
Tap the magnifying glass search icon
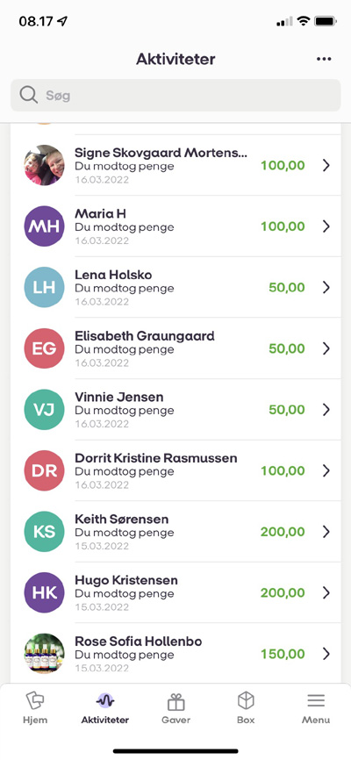29,95
